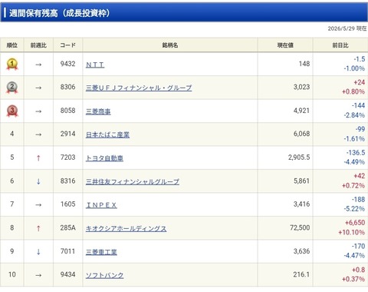Screen dimensions: 368x292
Task: Click stock code 9432
Action: pos(67,64)
